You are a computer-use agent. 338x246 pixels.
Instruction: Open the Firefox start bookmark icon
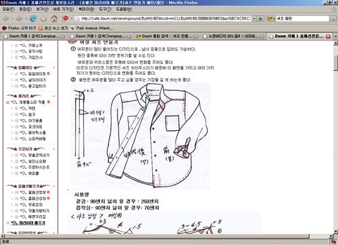(x=5, y=28)
